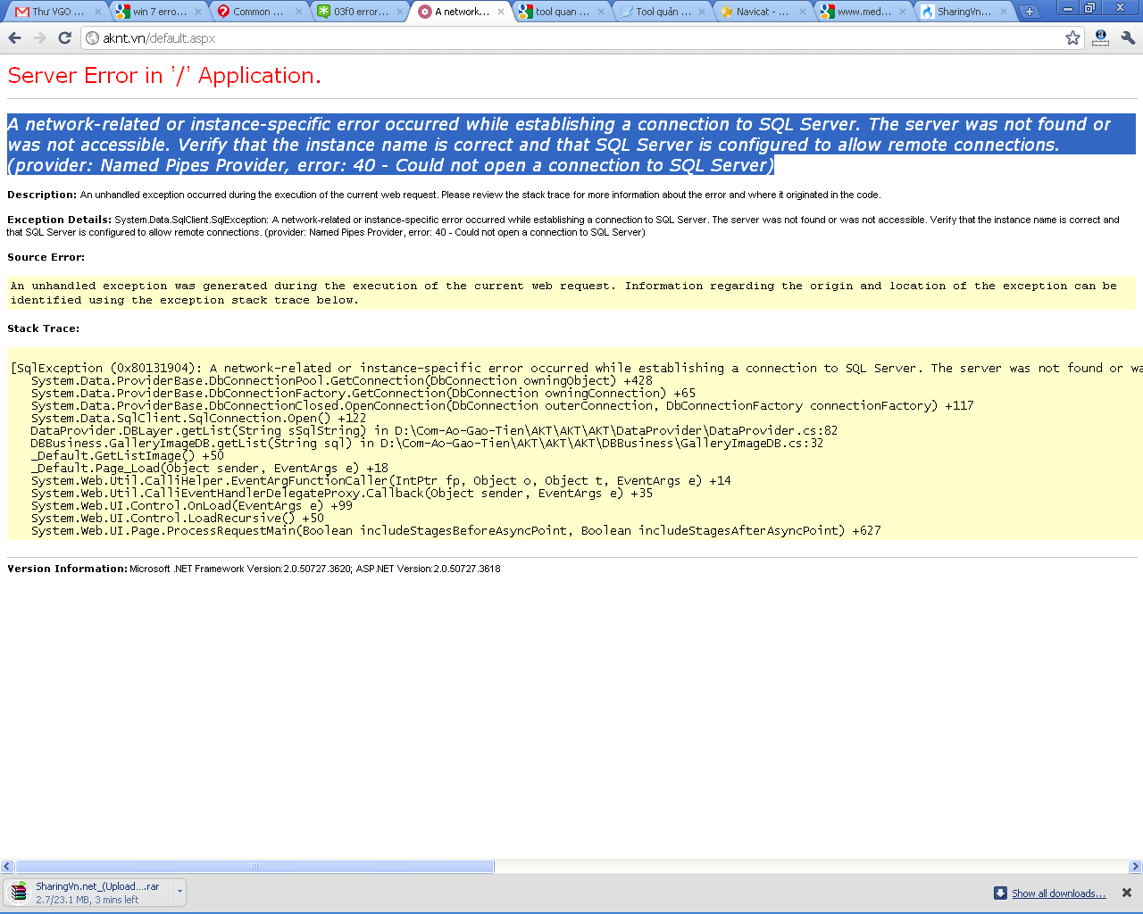Click the globe icon in the address bar
The image size is (1143, 914).
click(x=92, y=38)
